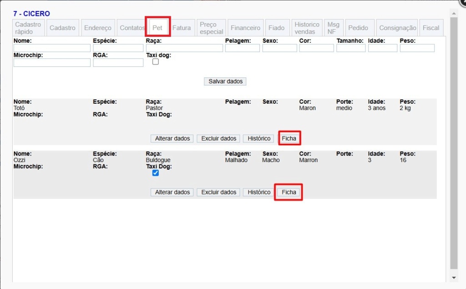Viewport: 466px width, 289px height.
Task: Open the Consignação tab
Action: (397, 28)
